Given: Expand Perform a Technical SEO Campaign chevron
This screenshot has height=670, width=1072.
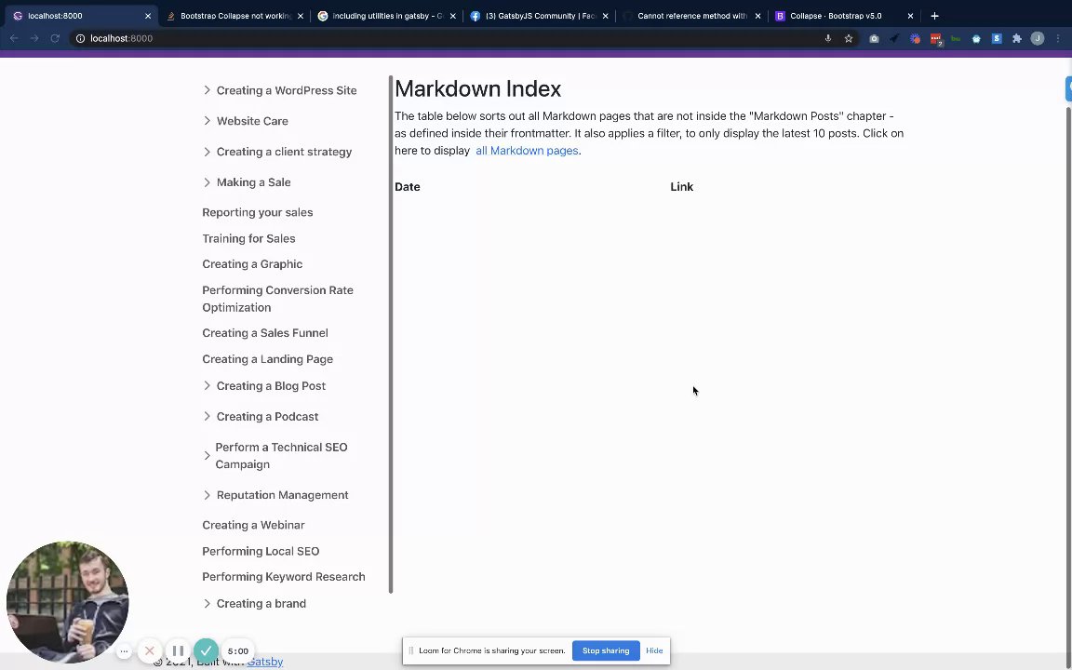Looking at the screenshot, I should click(207, 455).
